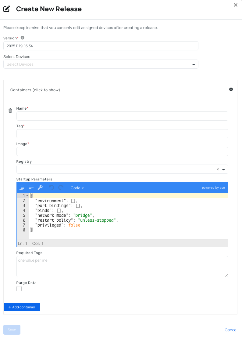Collapse the Containers section using the minus icon
The width and height of the screenshot is (242, 338).
[x=231, y=89]
